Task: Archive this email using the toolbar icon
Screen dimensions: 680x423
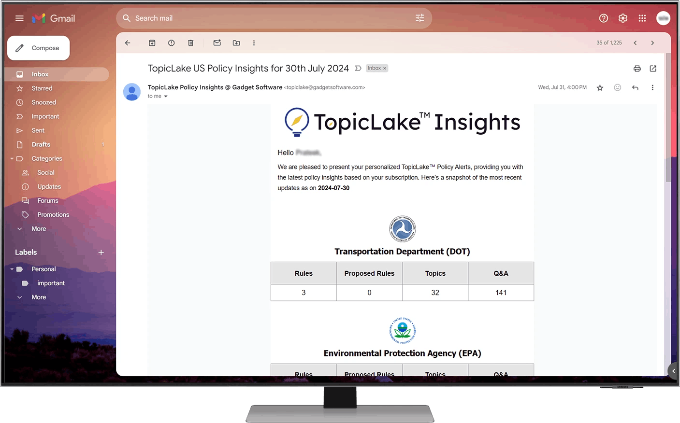Action: 152,43
